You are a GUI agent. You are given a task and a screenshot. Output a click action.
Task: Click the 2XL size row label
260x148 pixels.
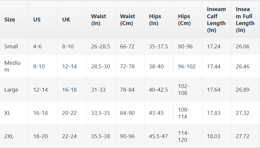pos(9,136)
